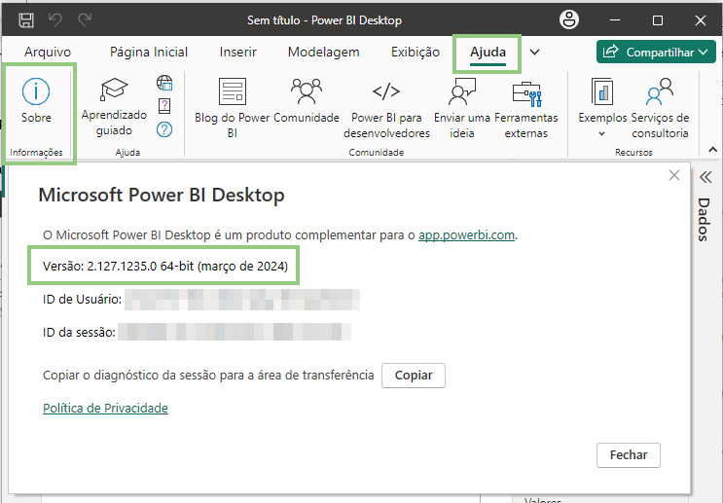
Task: Open Blog do Power BI
Action: [x=232, y=108]
